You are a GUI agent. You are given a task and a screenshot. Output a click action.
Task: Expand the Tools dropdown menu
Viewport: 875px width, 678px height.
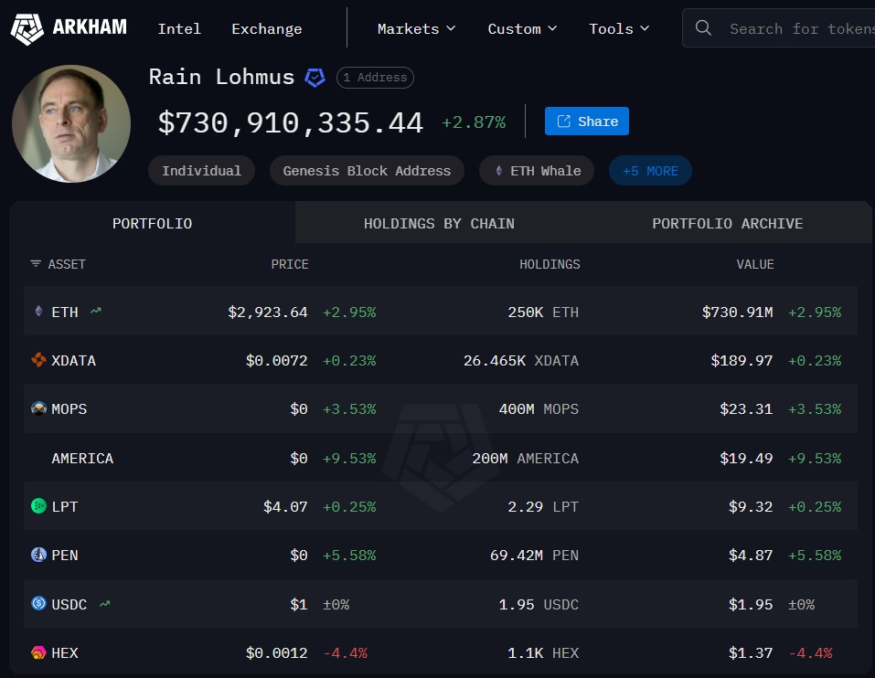click(619, 28)
